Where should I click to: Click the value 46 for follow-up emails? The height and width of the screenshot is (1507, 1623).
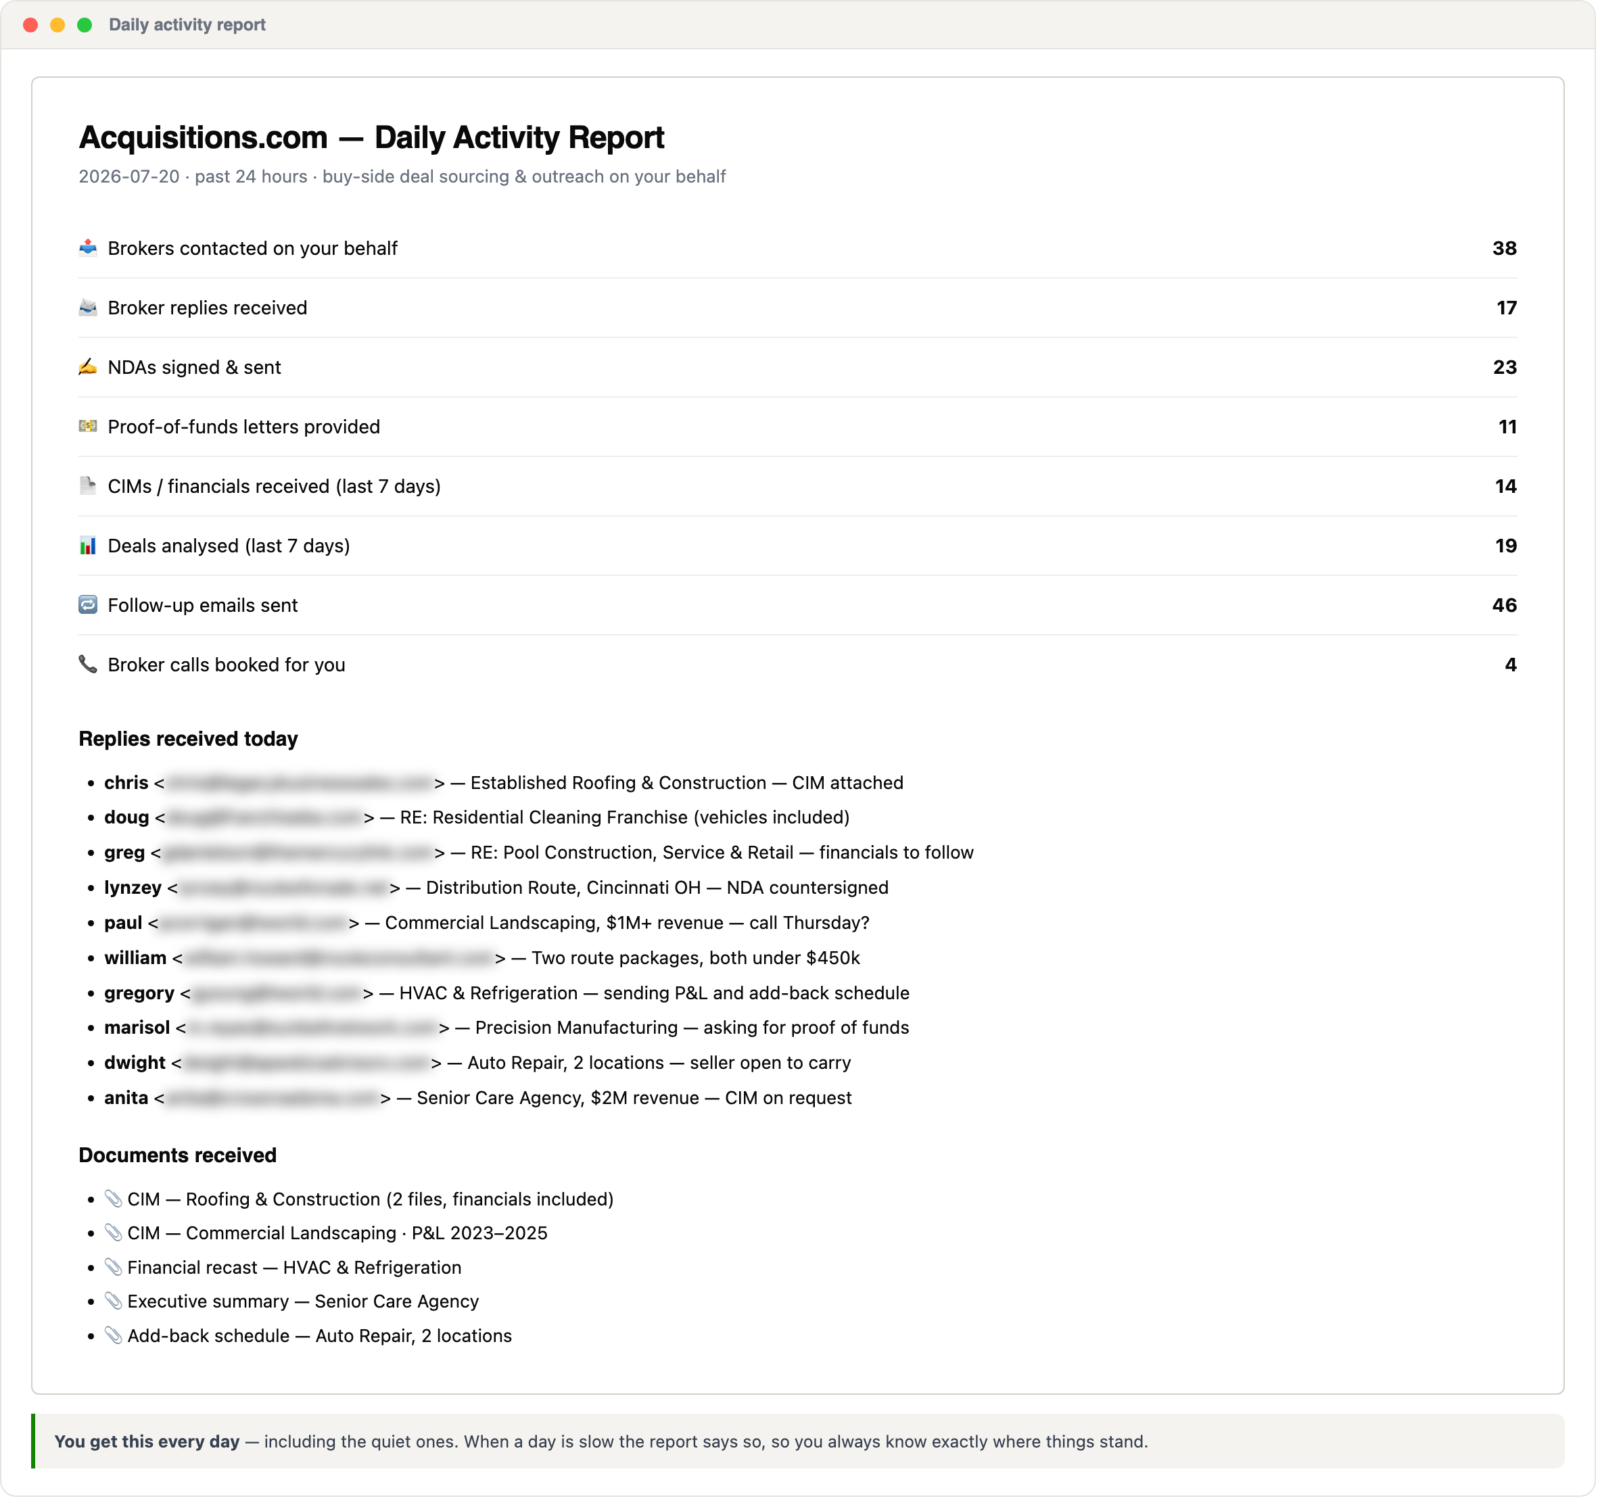coord(1505,606)
